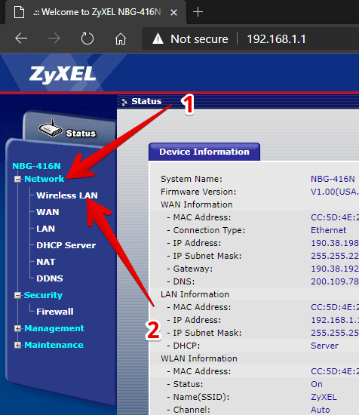Click the WLAN Status value On

(x=317, y=384)
